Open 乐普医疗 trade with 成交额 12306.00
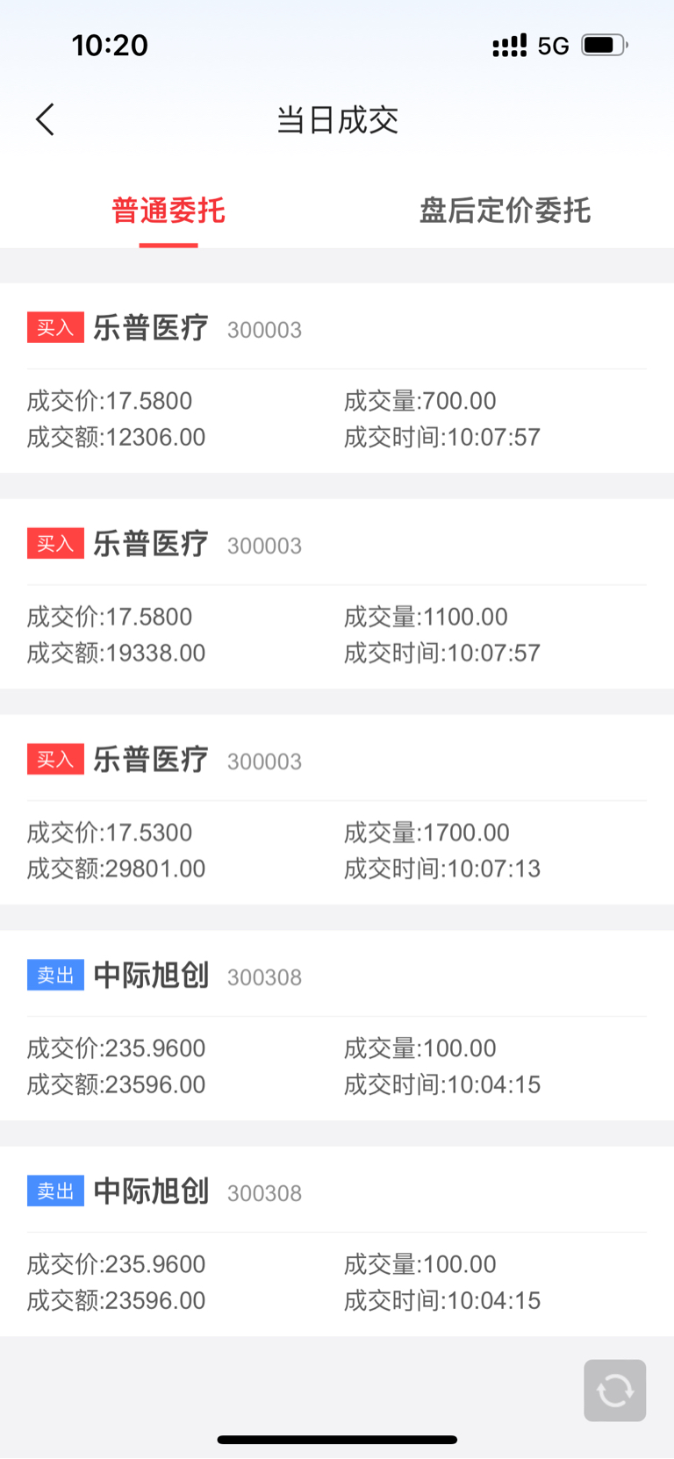The width and height of the screenshot is (674, 1459). (x=337, y=378)
